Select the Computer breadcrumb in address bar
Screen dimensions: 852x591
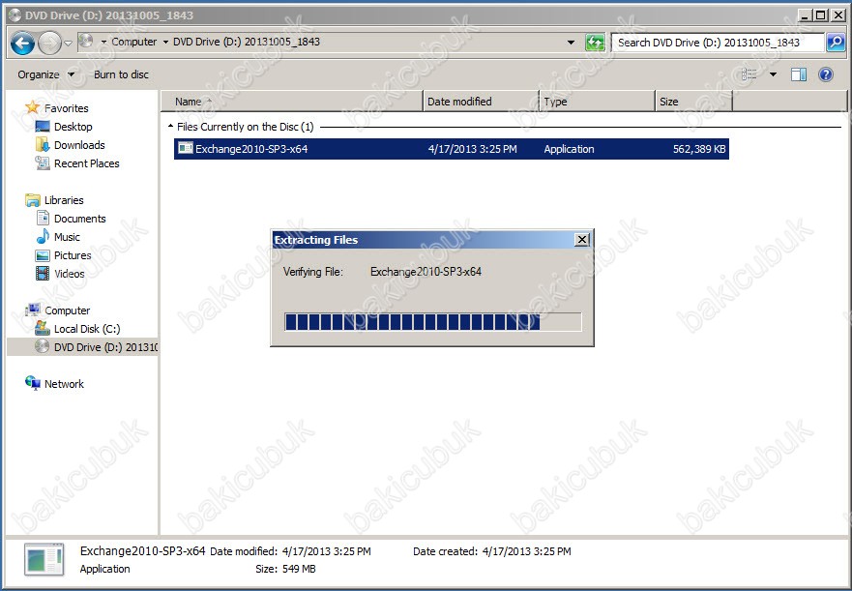(x=133, y=42)
